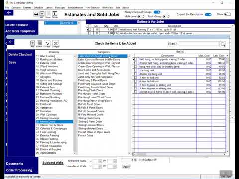Open the Schedule menu
239x179 pixels.
coord(38,8)
